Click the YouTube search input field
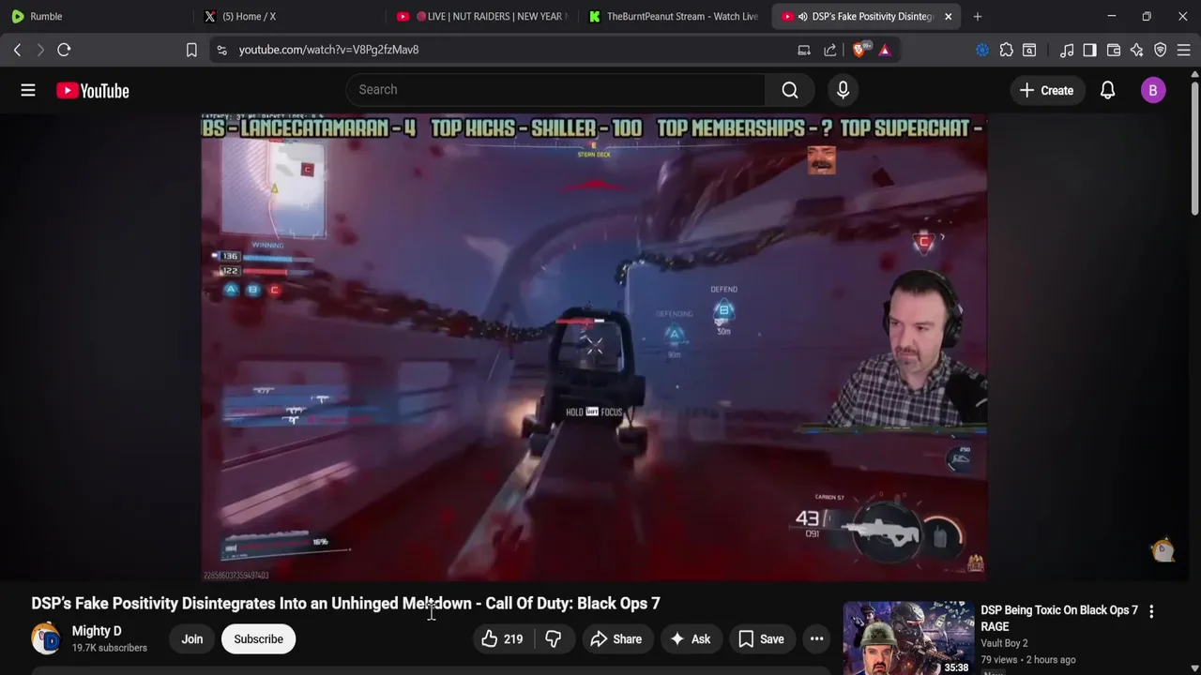The width and height of the screenshot is (1201, 675). (x=555, y=90)
